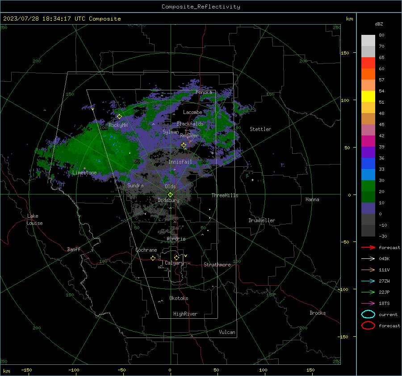This screenshot has height=376, width=402.
Task: Click the Composite_Reflectivity title
Action: (x=201, y=7)
